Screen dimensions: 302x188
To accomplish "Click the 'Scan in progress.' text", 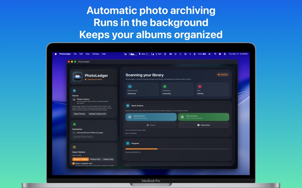I will (x=131, y=133).
